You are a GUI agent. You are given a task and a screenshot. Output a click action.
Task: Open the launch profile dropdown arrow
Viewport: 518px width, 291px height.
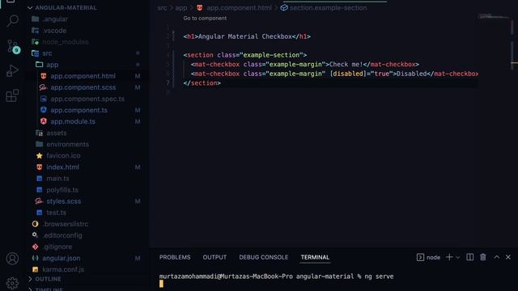coord(457,257)
